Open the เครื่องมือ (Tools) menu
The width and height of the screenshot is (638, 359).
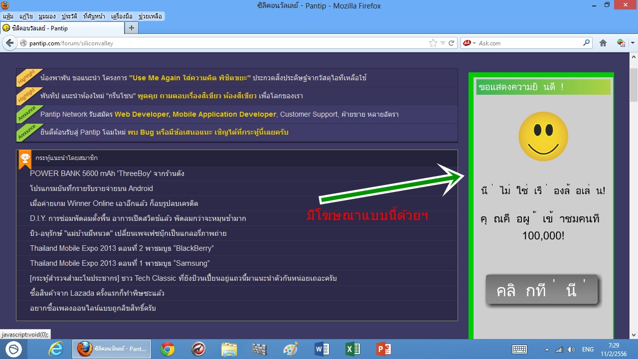122,16
